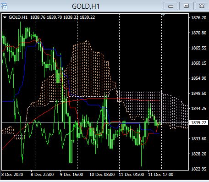
Task: Close the GOLD,H1 chart window
Action: pos(202,6)
